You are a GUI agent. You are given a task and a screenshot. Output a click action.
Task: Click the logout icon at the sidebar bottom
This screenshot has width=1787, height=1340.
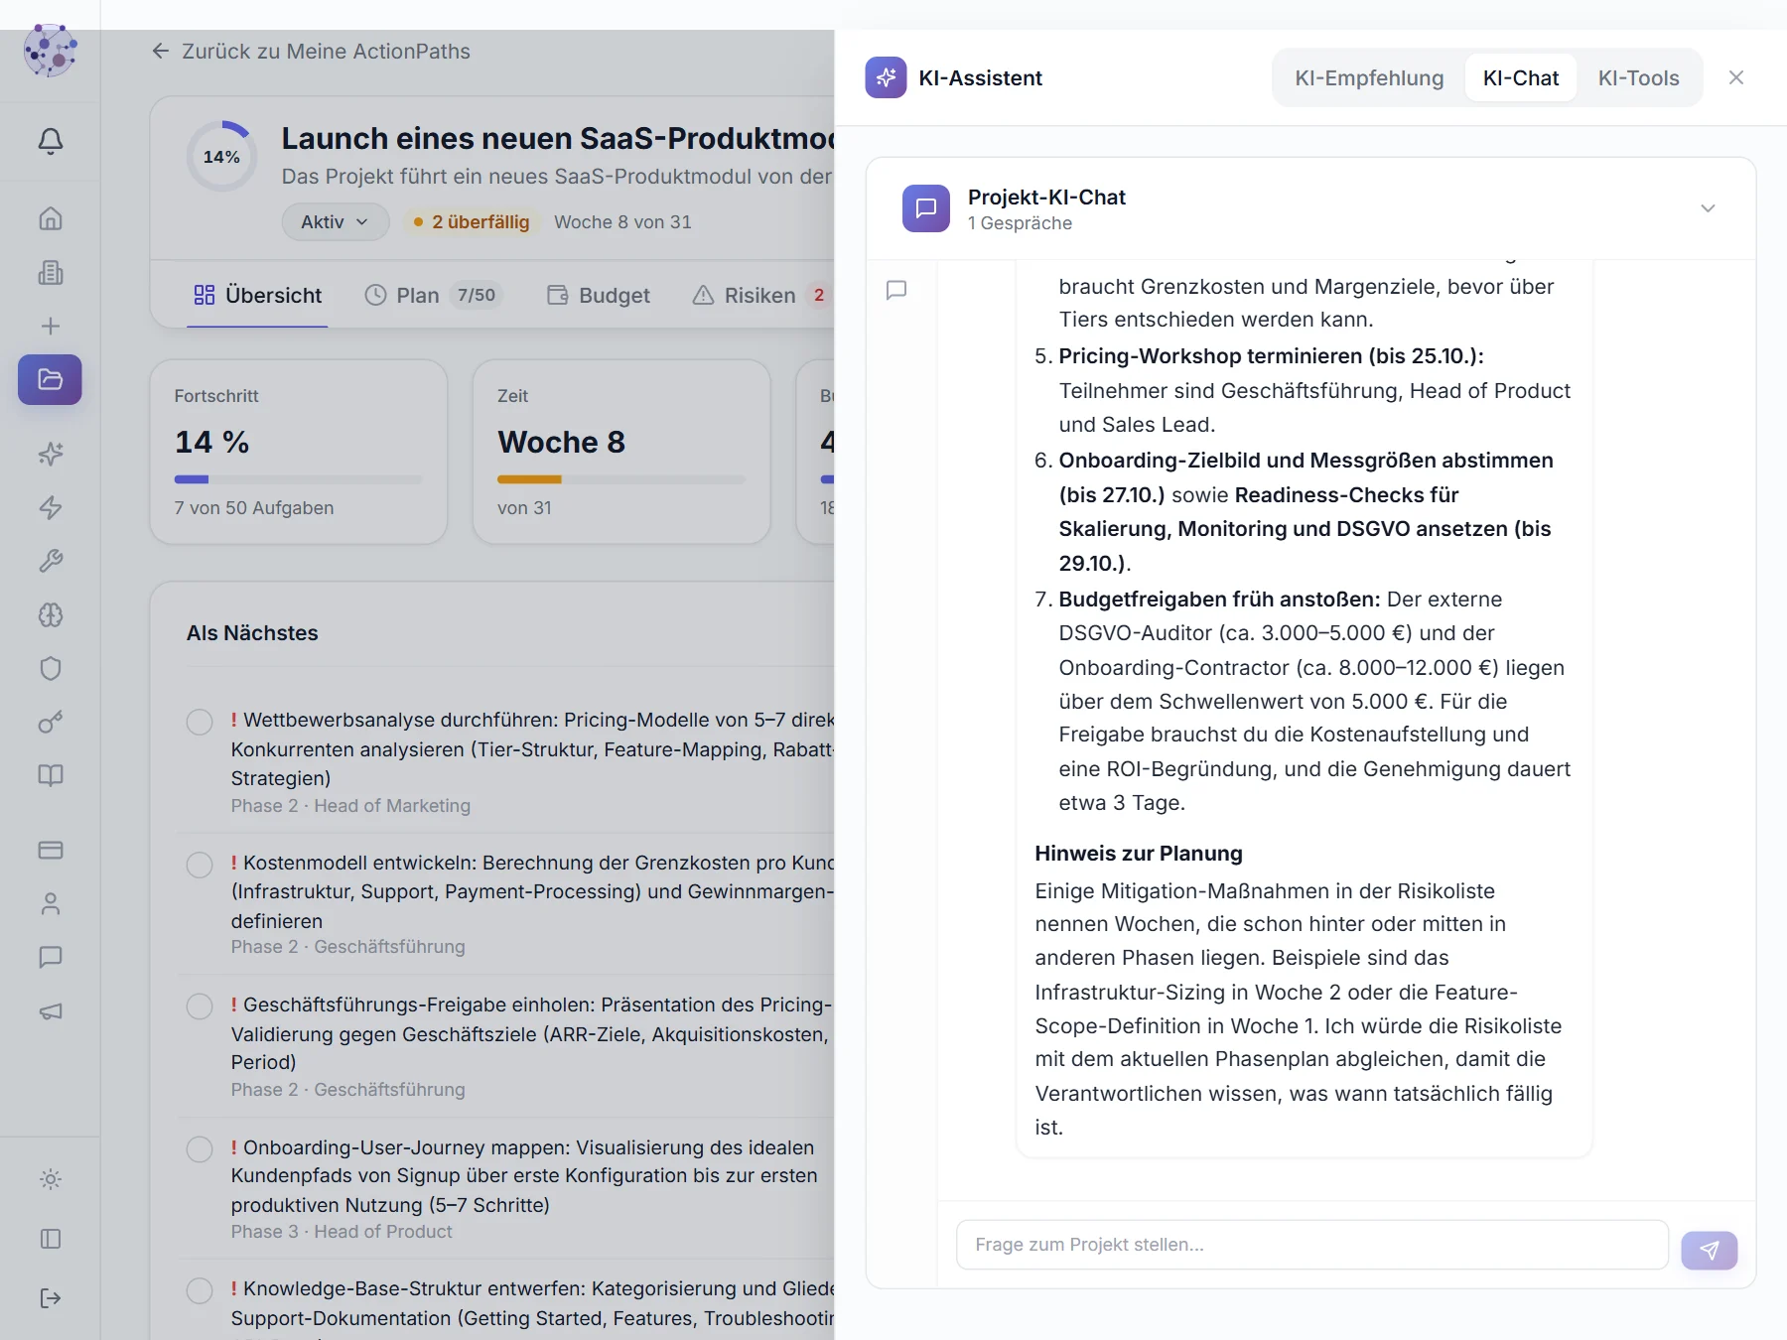click(51, 1298)
